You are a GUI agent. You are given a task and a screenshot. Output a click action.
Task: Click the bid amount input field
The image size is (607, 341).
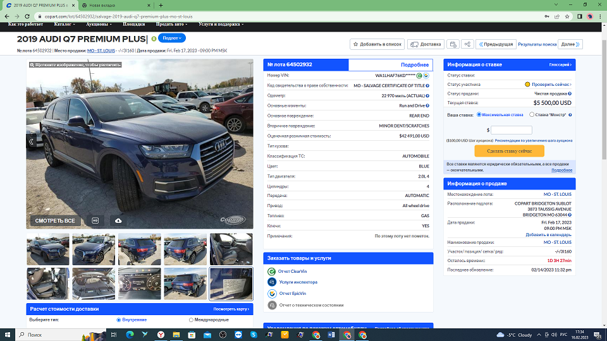pos(512,130)
